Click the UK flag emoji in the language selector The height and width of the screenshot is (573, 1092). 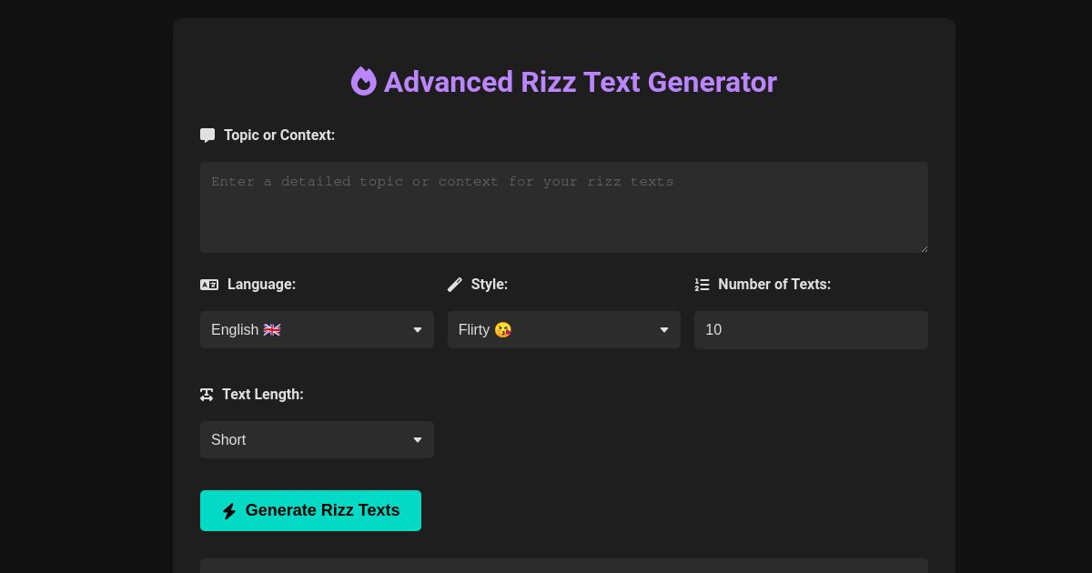271,330
